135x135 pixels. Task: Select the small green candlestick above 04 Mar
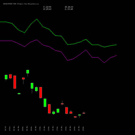19,94
